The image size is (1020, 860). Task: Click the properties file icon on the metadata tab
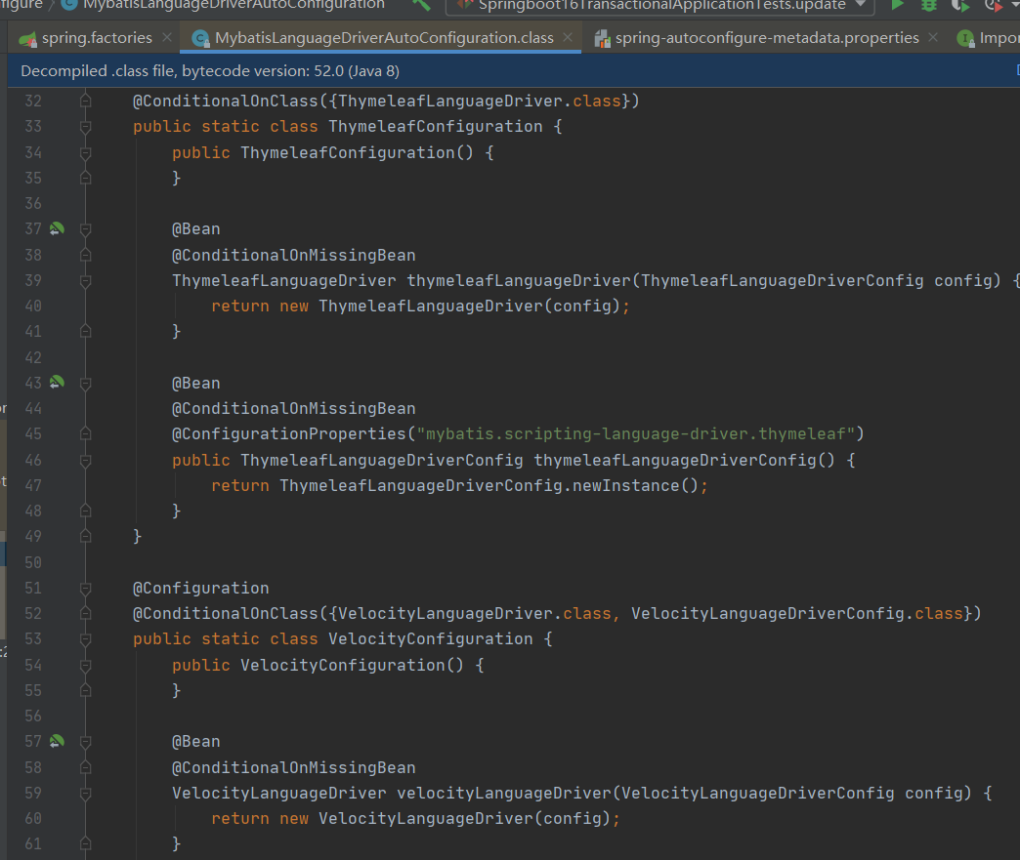(603, 39)
